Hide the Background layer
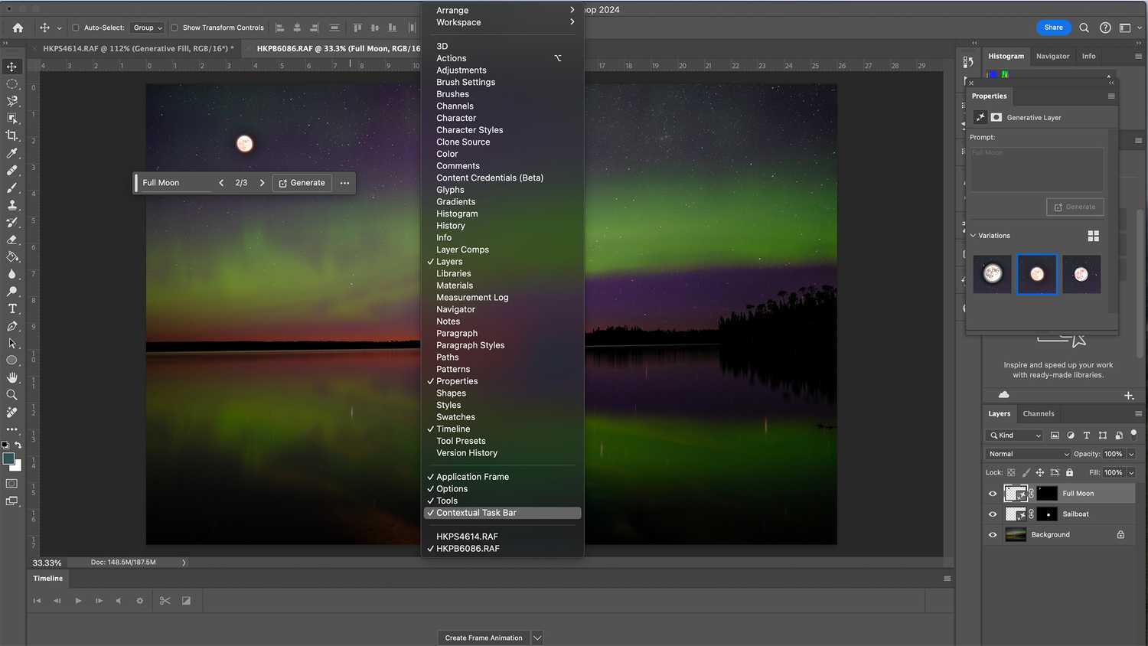 (x=993, y=534)
